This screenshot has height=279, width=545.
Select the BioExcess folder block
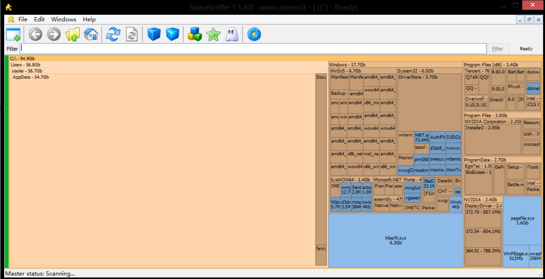[x=479, y=182]
